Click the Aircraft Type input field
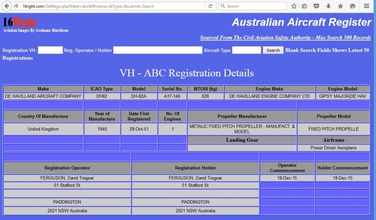Screen dimensions: 376x220 coord(246,50)
